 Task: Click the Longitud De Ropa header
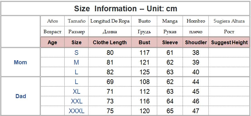[x=110, y=21]
